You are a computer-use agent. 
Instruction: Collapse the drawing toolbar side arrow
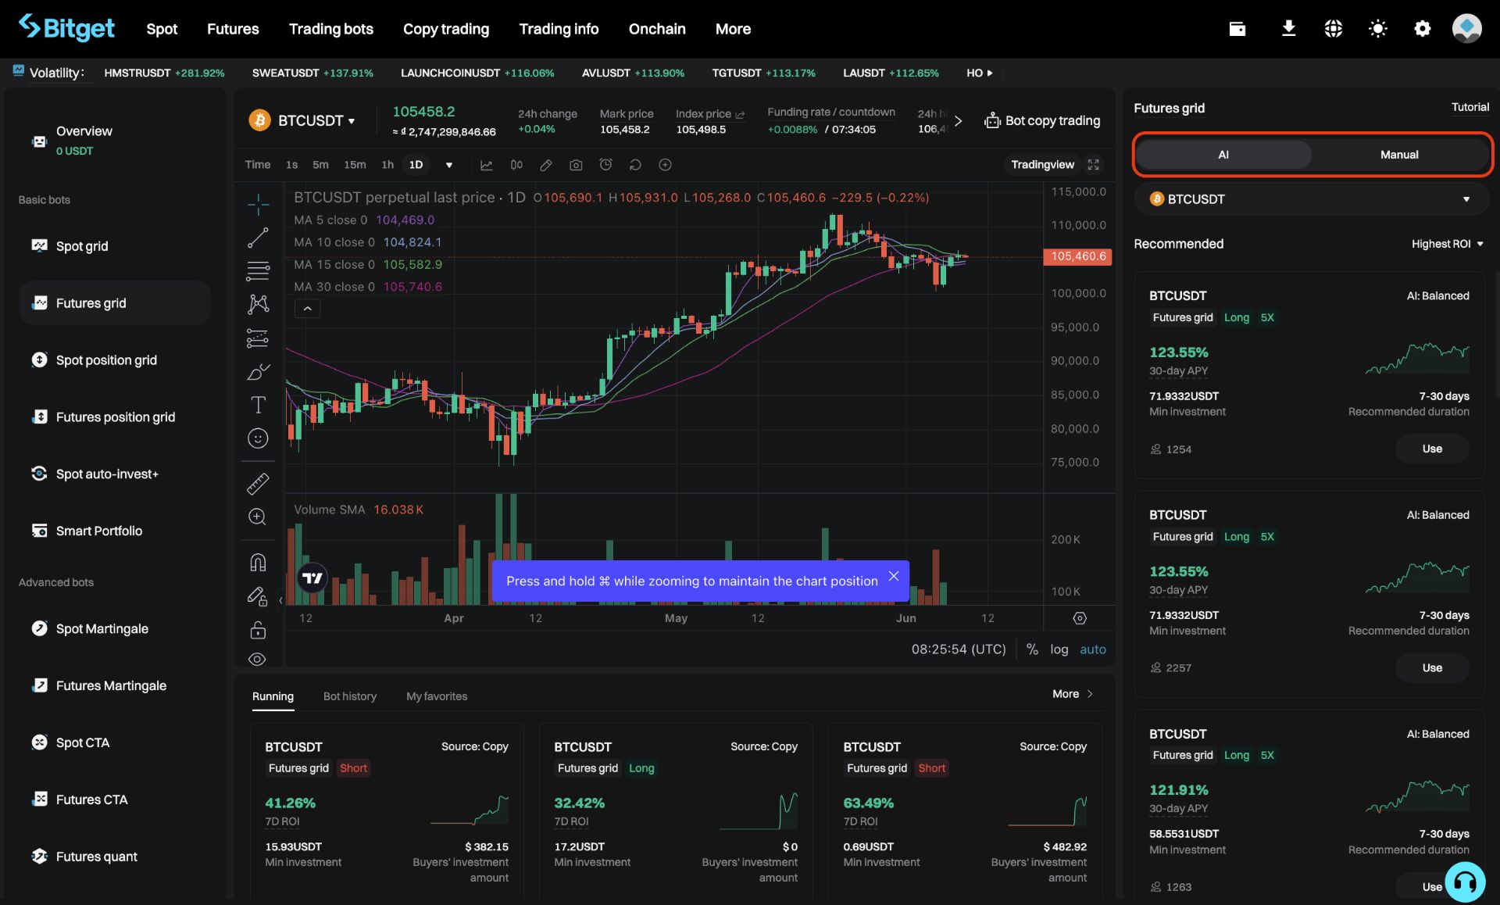point(280,600)
